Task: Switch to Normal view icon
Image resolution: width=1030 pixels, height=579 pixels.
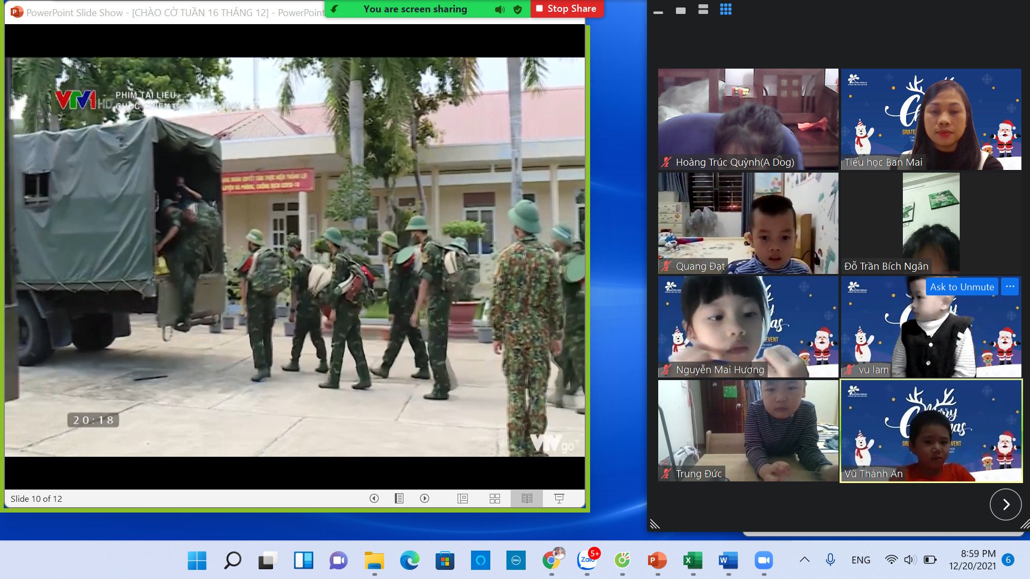Action: (462, 499)
